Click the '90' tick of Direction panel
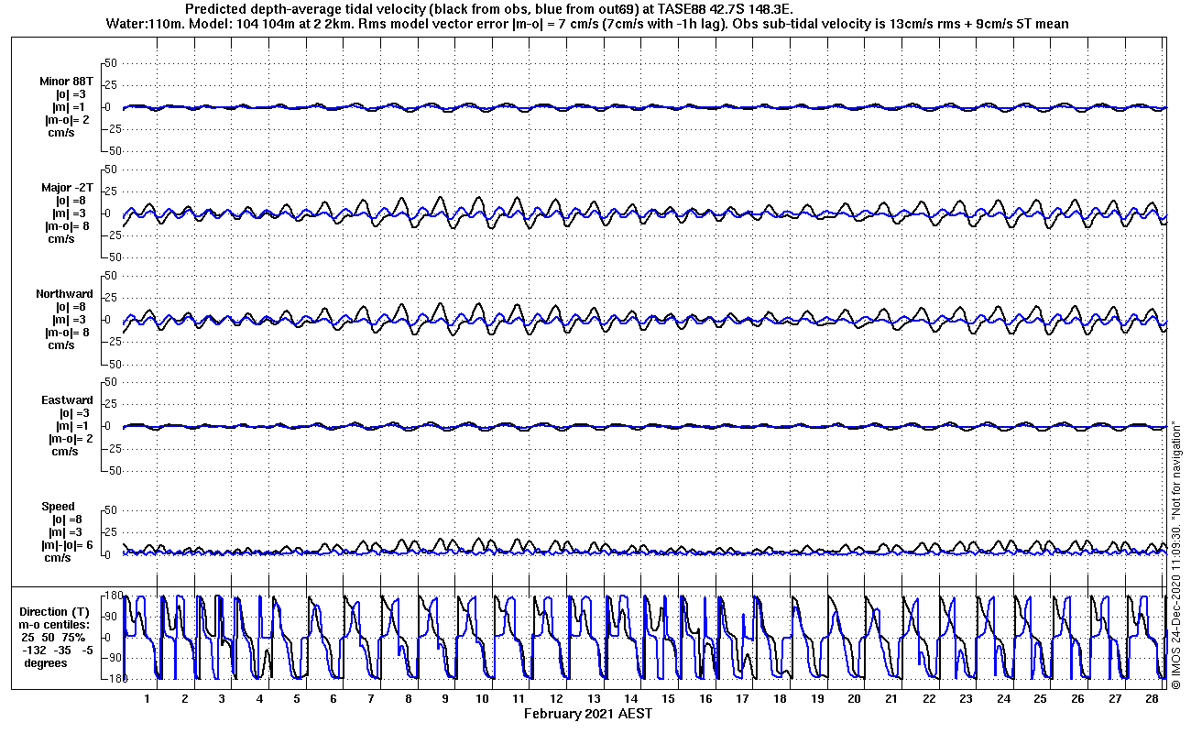 pos(112,617)
